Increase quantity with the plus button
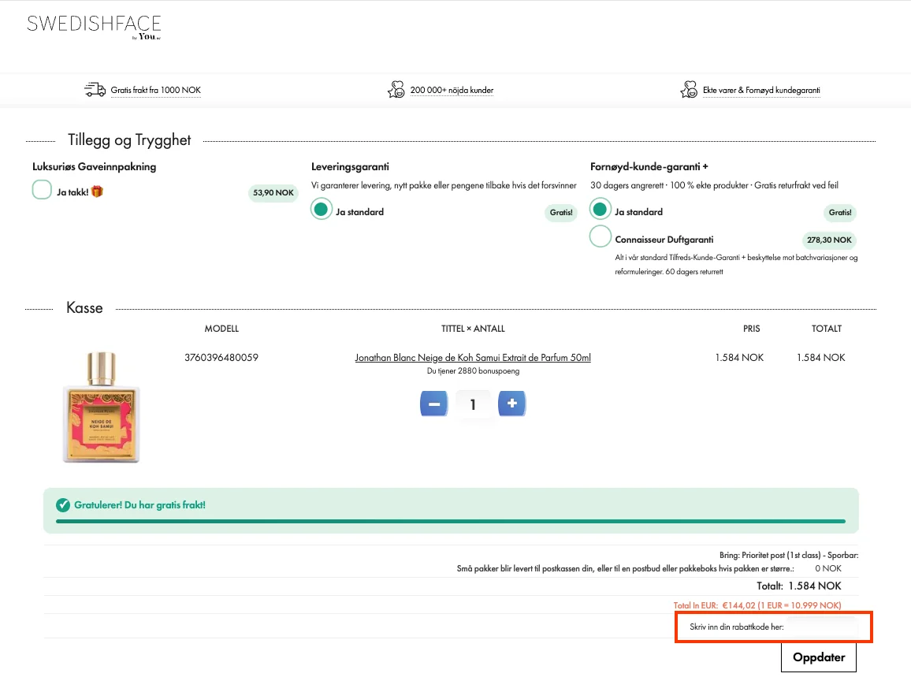 click(512, 404)
